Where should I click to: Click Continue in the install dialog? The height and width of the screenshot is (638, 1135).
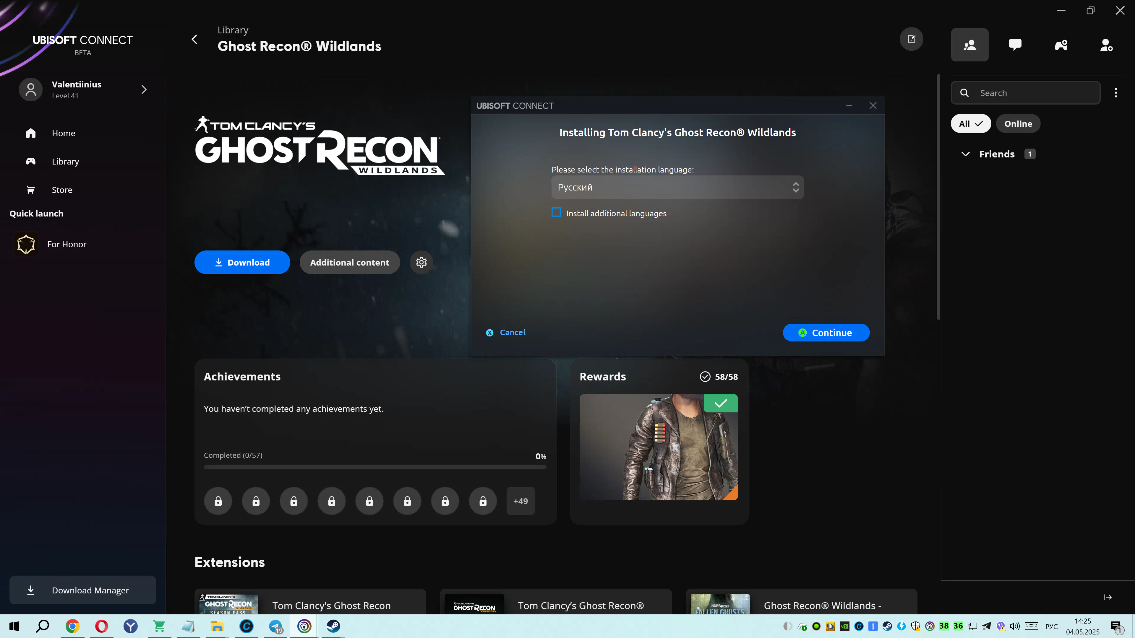(x=826, y=333)
